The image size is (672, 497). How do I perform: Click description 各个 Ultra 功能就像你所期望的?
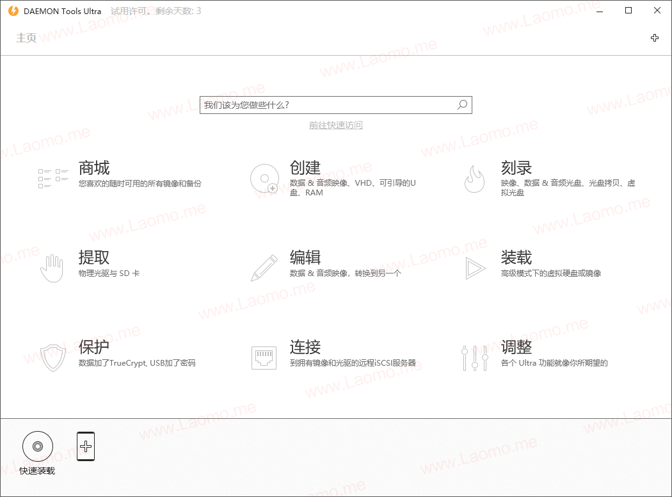[x=554, y=363]
